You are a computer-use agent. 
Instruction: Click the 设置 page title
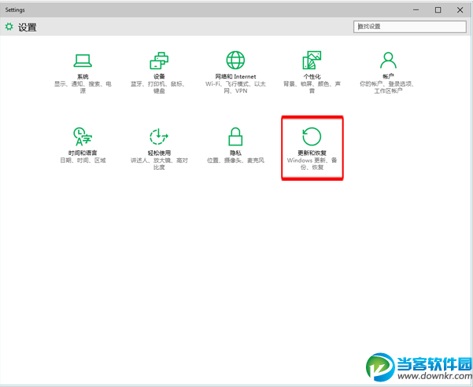coord(28,27)
